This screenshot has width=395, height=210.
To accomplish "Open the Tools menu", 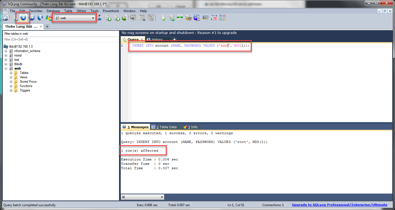I will point(95,11).
